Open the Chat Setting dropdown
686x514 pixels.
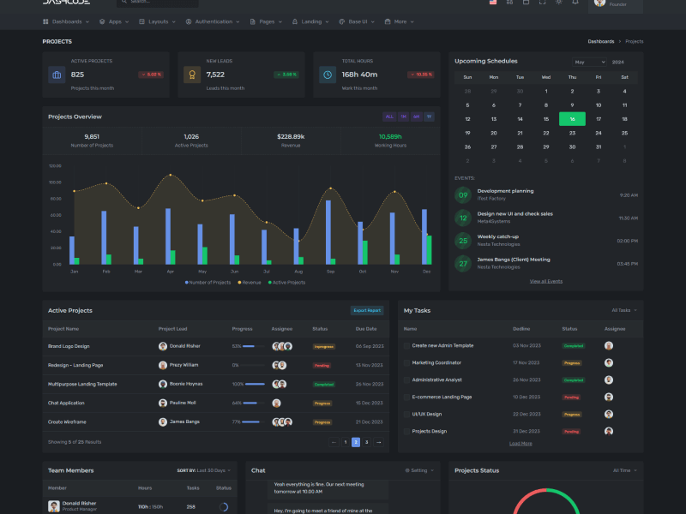click(419, 470)
